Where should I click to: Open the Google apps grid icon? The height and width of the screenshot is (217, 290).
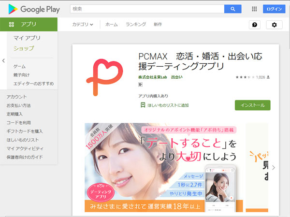pos(254,9)
